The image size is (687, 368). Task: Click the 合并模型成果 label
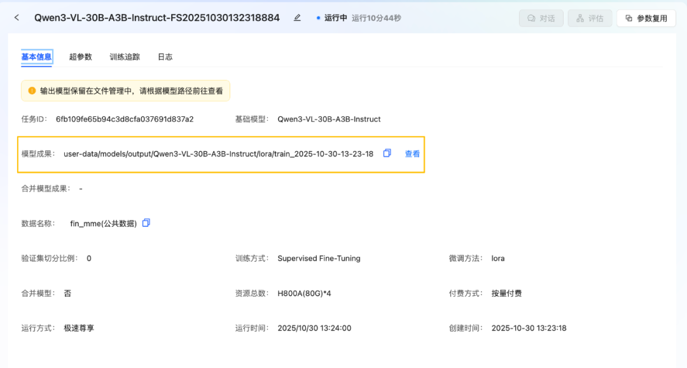[x=46, y=189]
